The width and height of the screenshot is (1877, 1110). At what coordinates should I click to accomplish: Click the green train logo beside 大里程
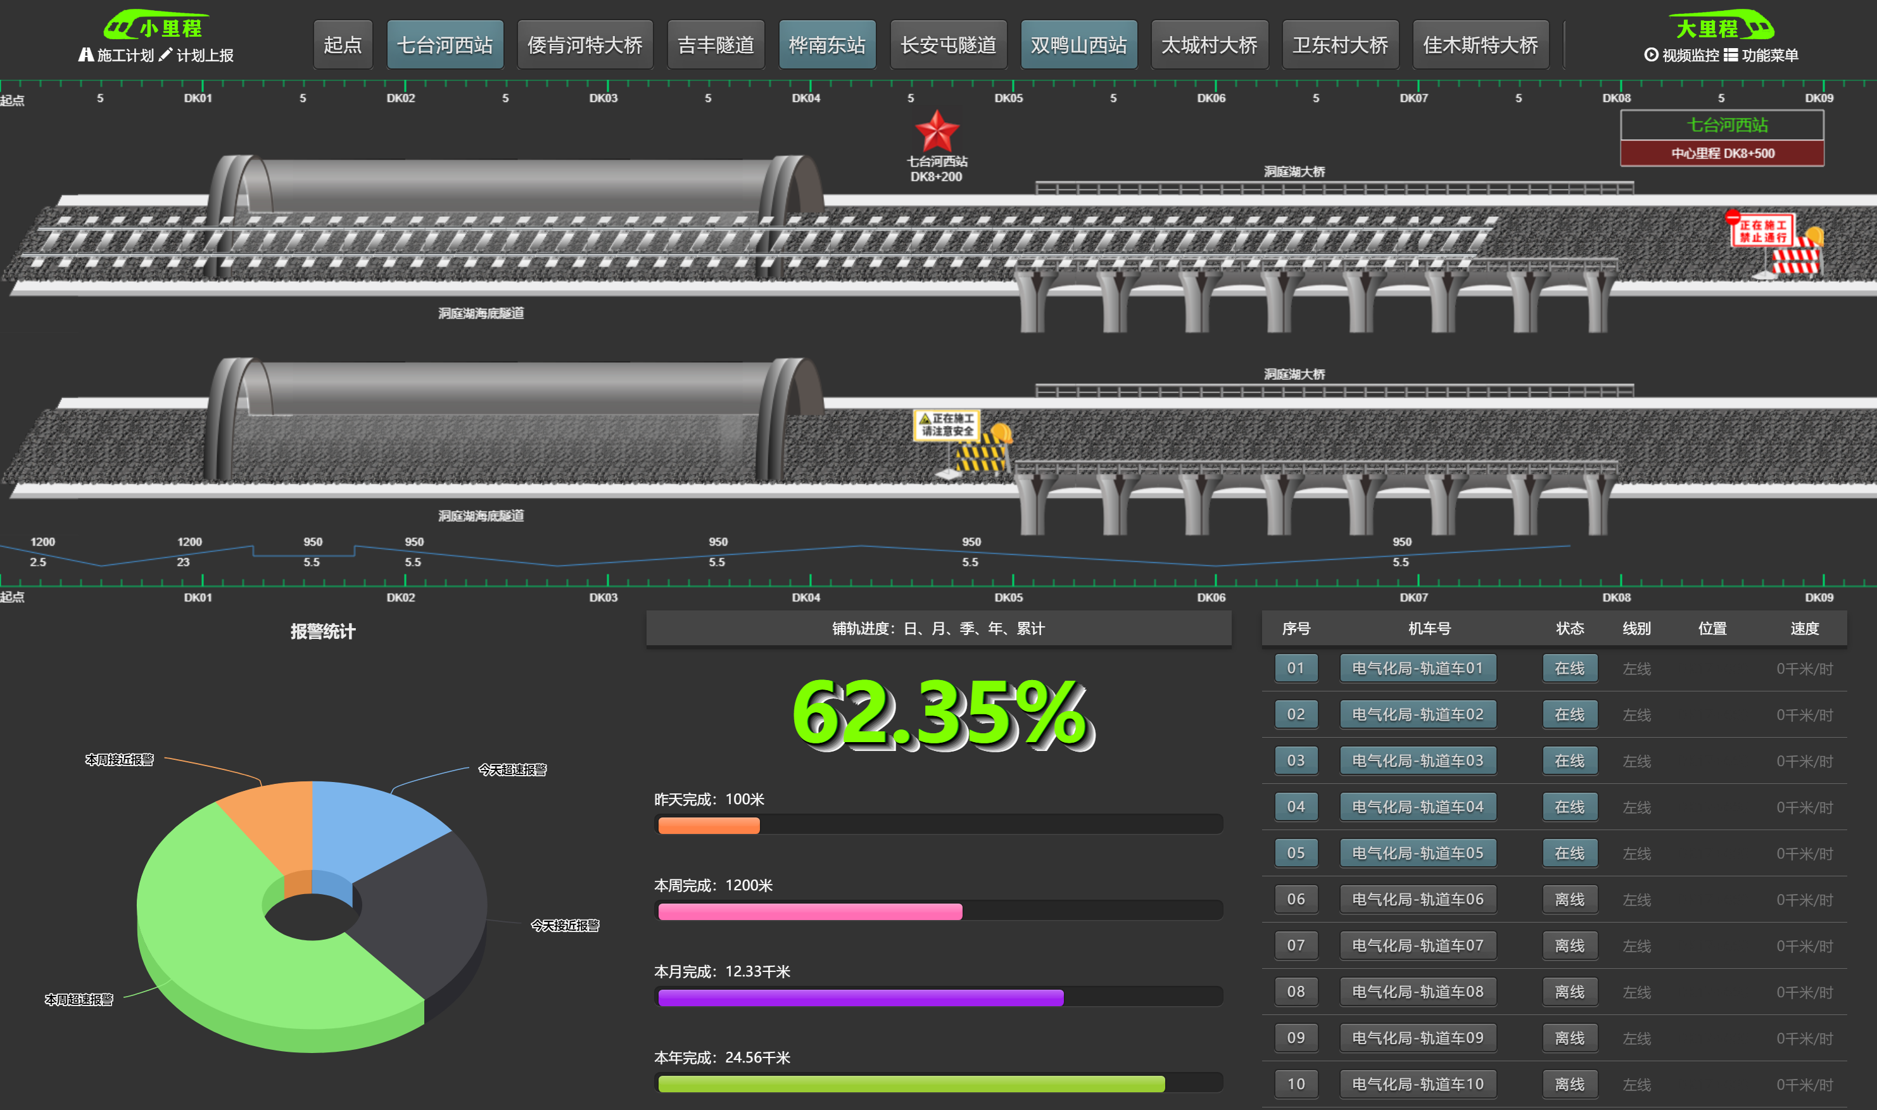[1757, 27]
